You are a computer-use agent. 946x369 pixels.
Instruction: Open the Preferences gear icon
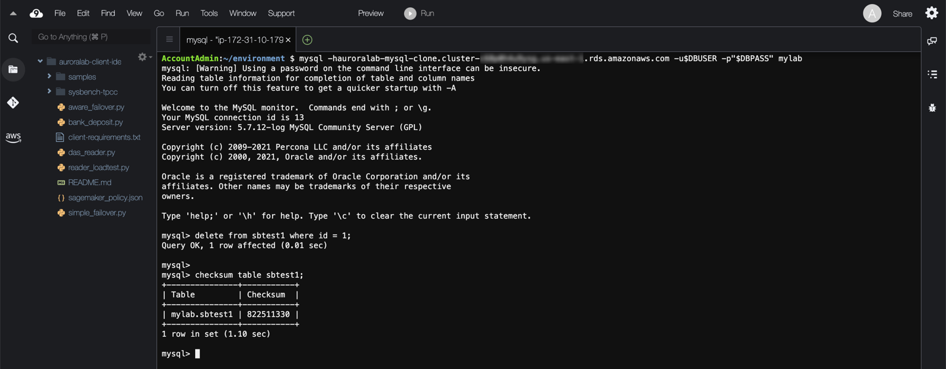click(x=932, y=13)
